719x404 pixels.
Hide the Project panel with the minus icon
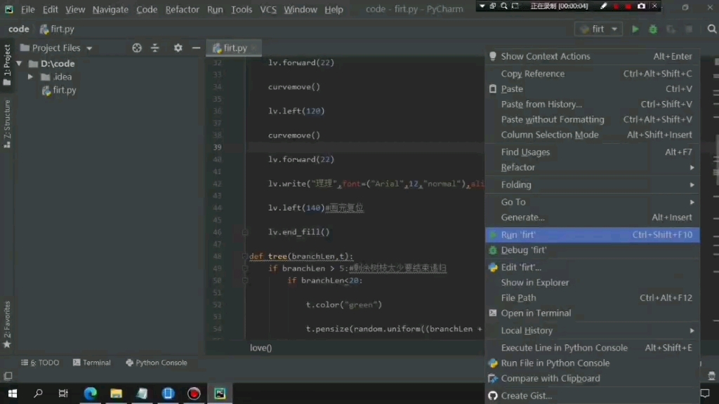[x=195, y=48]
